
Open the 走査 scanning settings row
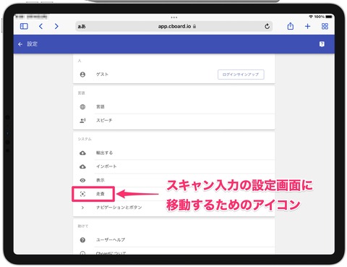point(174,194)
